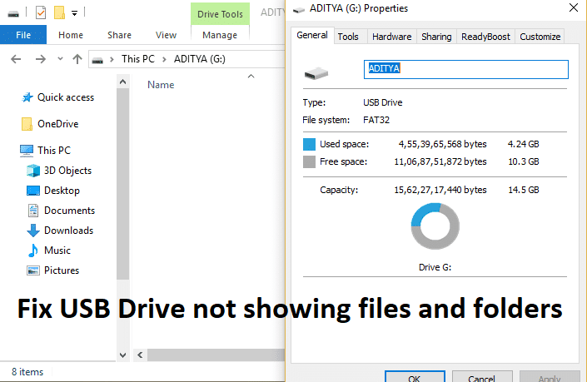This screenshot has height=382, width=587.
Task: Open the Manage tab under Drive Tools
Action: tap(220, 35)
